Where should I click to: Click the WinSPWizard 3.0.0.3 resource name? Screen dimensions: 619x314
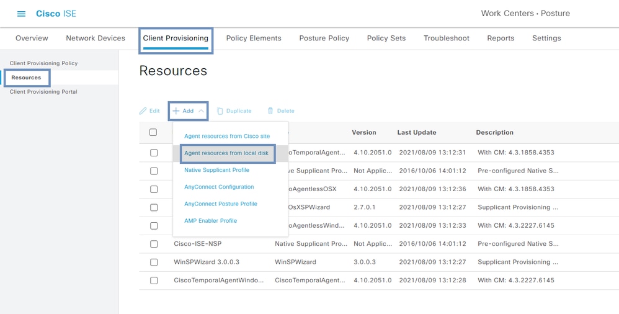207,262
